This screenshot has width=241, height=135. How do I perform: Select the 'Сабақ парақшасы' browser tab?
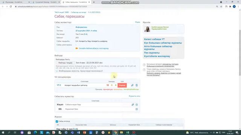click(x=76, y=2)
